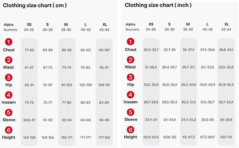Viewport: 239px width, 148px height.
Task: Click the red number 1 Chest icon in inch chart
Action: [x=130, y=42]
